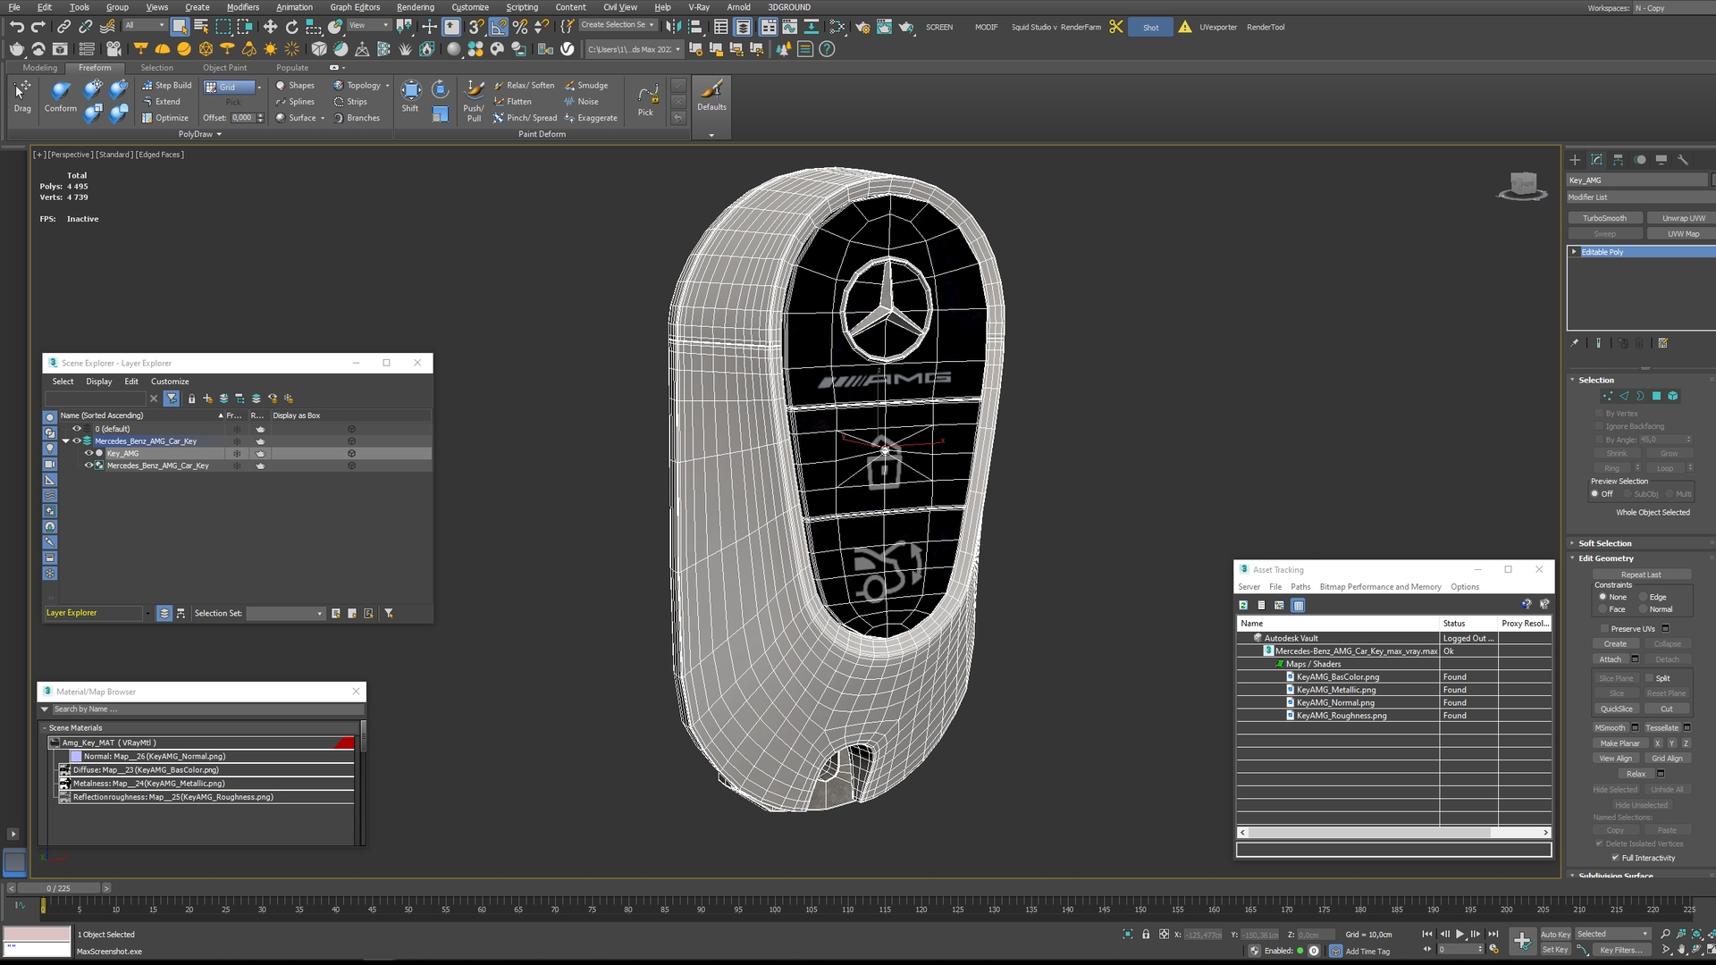
Task: Toggle By Vertex checkbox
Action: [x=1600, y=413]
